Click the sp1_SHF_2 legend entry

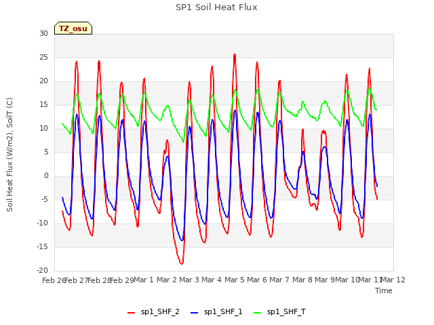153,312
